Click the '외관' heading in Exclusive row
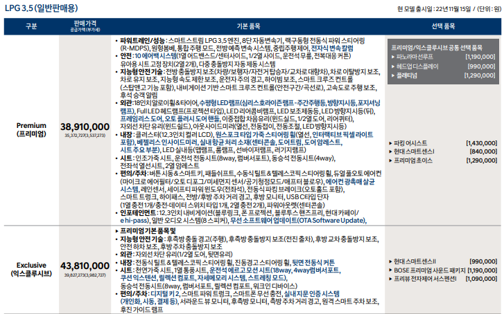504x314 pixels. [125, 255]
